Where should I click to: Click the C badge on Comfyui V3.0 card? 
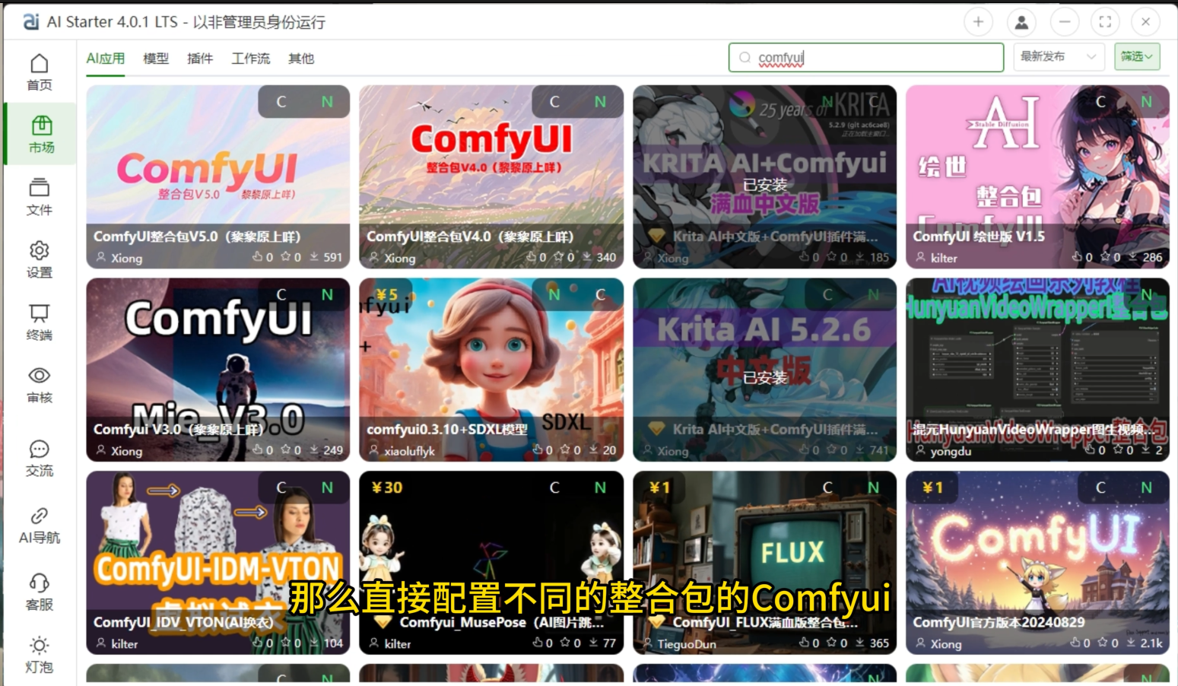point(281,294)
